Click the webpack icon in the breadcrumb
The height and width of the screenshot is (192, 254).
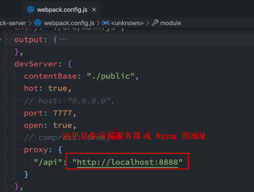click(38, 23)
